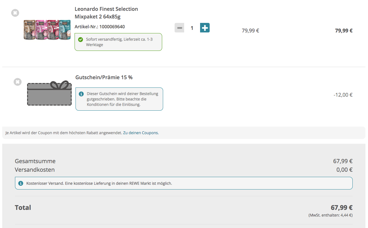Screen dimensions: 368x228
Task: Click the Gutschein/Prämie 15 % heading
Action: [x=104, y=77]
